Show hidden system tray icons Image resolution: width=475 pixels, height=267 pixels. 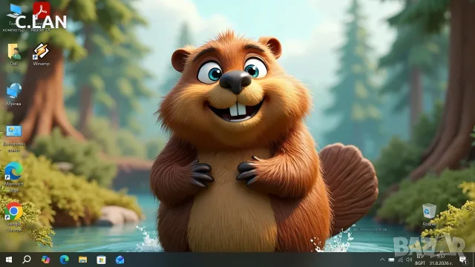(x=382, y=260)
